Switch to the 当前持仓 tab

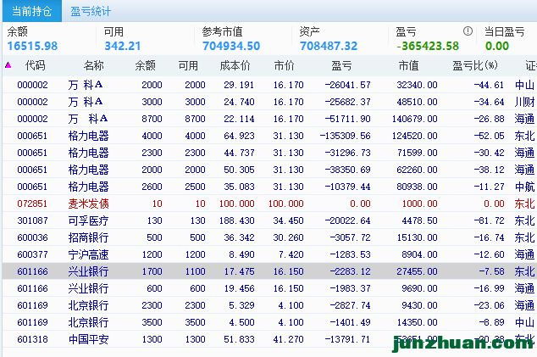coord(31,11)
